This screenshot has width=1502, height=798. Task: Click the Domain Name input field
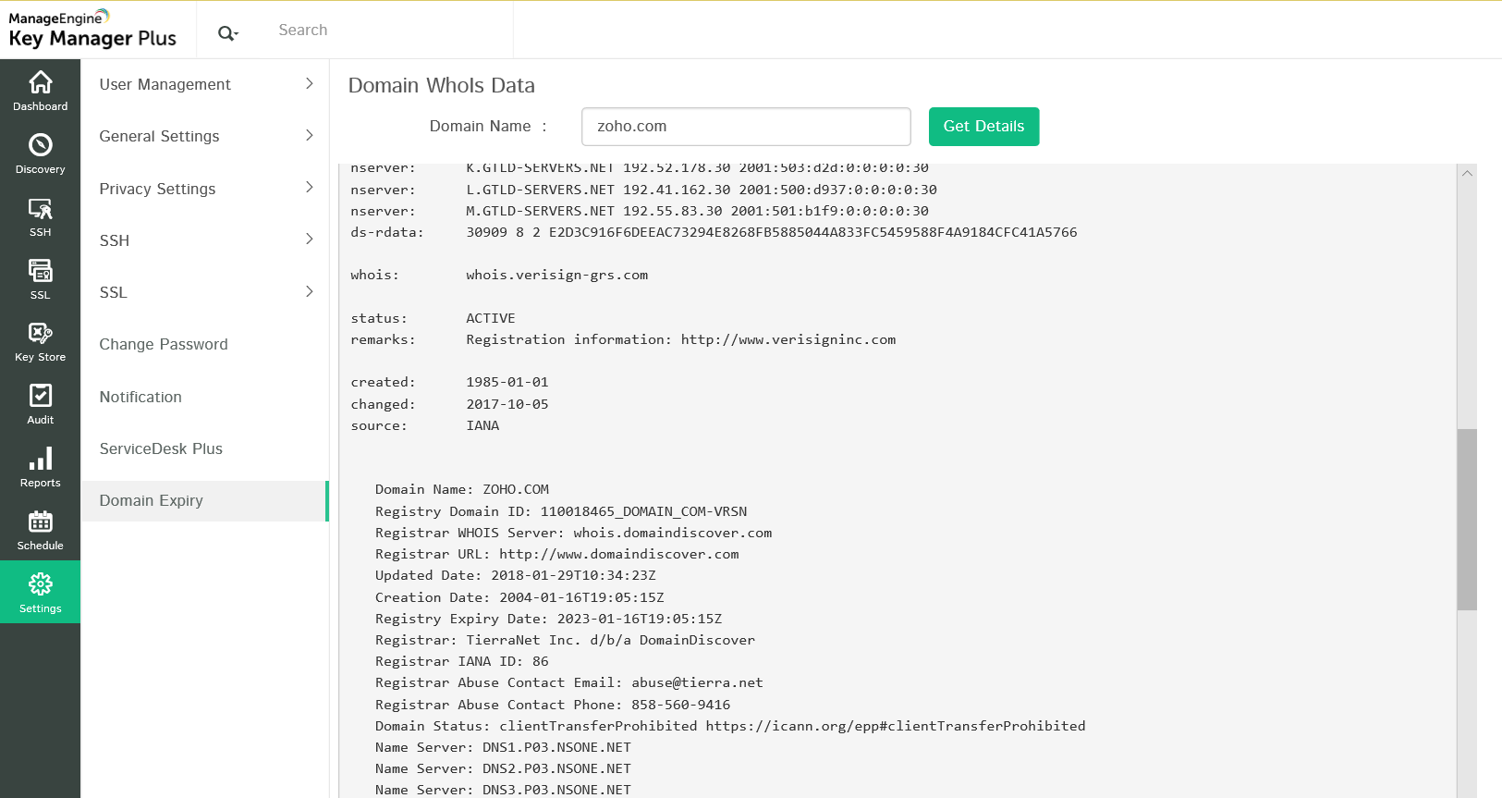(x=745, y=127)
